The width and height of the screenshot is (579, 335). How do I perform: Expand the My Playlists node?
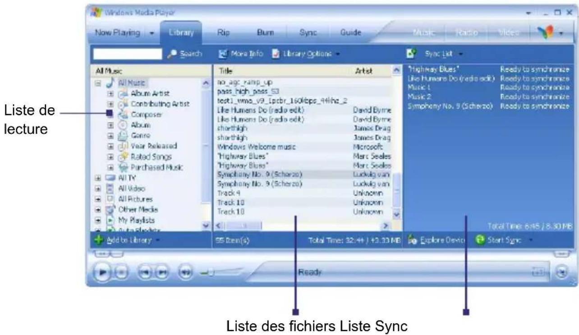(98, 220)
